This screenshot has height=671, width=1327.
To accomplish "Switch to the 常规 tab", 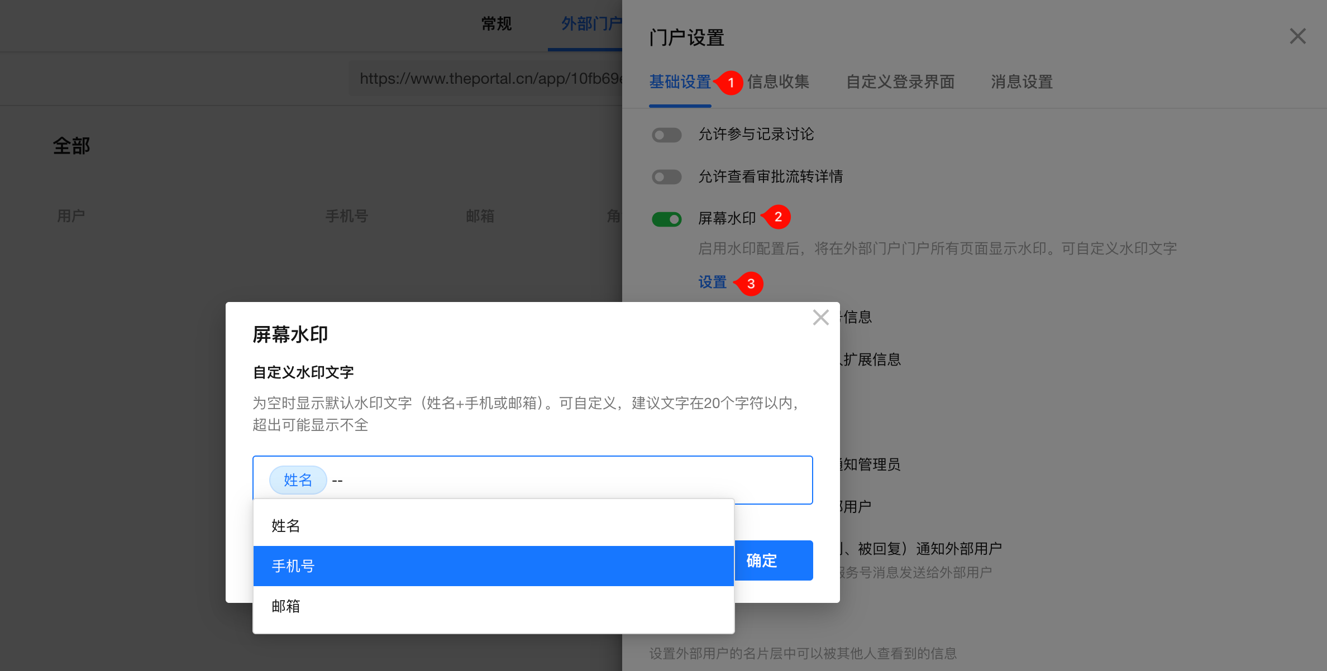I will coord(496,24).
